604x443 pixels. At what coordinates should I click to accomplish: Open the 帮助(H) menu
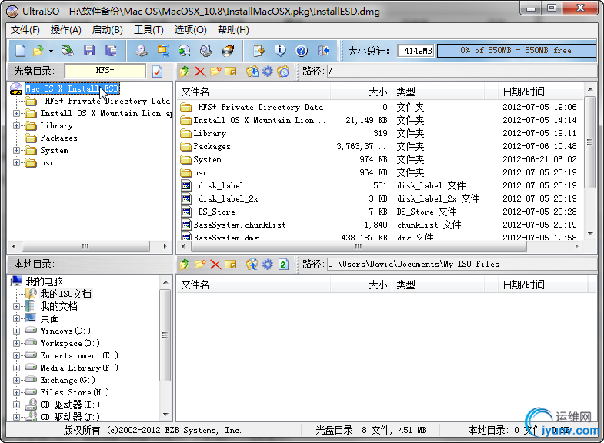point(233,30)
